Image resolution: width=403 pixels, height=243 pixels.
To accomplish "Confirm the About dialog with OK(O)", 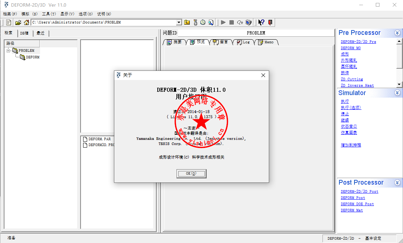I will click(192, 174).
